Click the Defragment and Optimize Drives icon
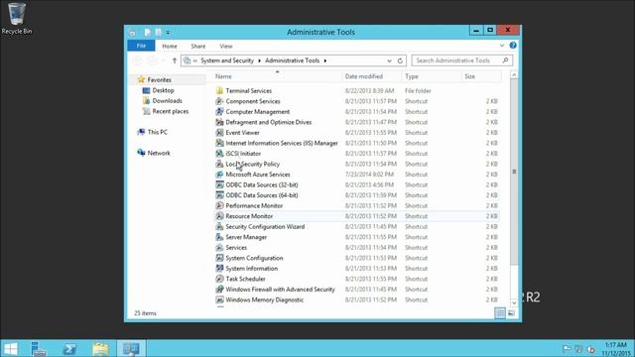This screenshot has width=635, height=357. (219, 122)
